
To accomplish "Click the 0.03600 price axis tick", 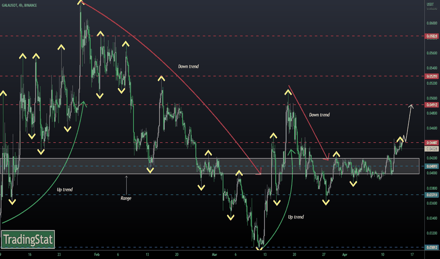I will (x=432, y=203).
